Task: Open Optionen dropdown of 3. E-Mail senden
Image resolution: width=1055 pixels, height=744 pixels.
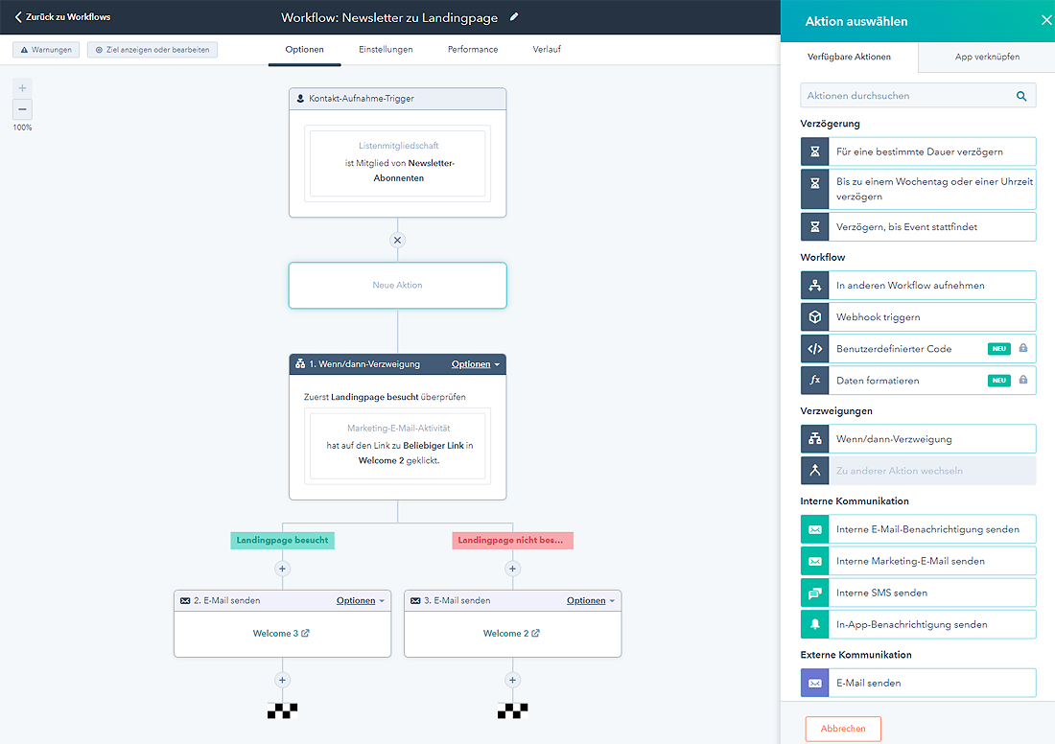Action: (x=591, y=601)
